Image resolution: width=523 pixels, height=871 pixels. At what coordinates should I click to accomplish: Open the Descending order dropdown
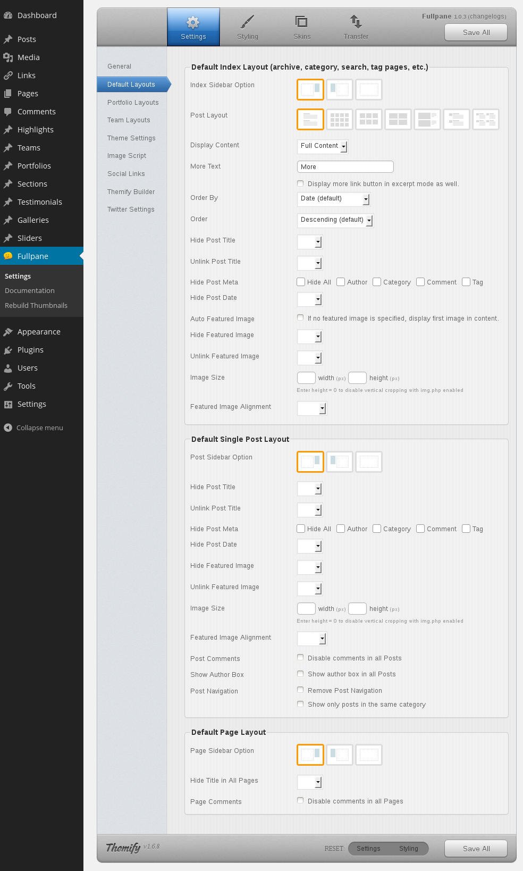335,220
